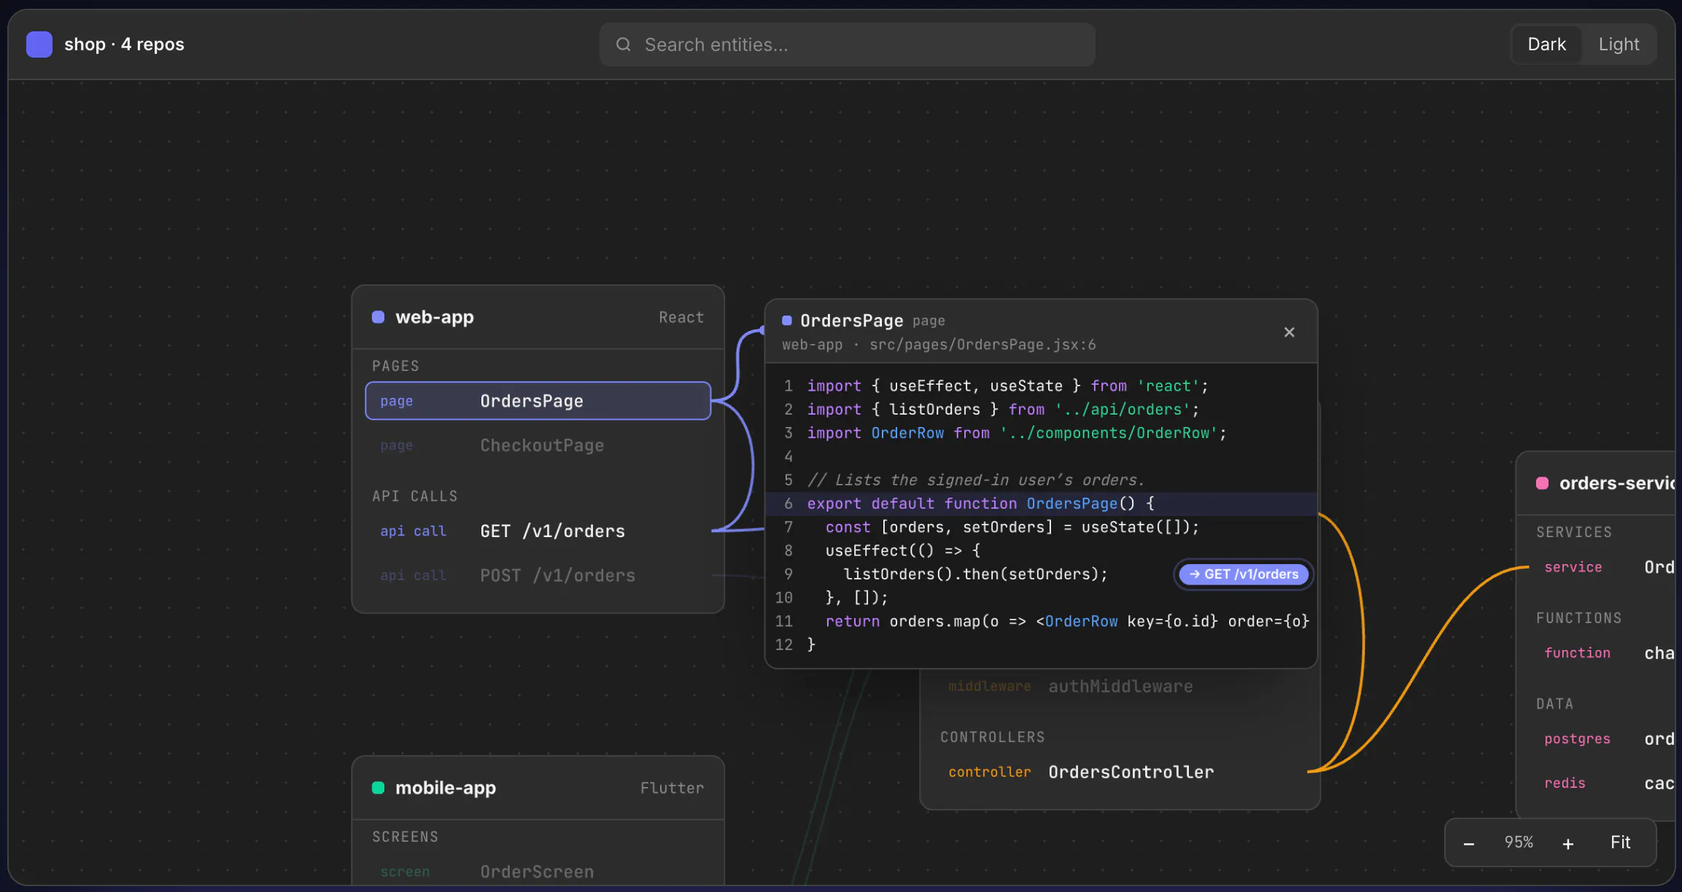Click the OrdersPage title in code panel
The image size is (1682, 892).
point(851,321)
